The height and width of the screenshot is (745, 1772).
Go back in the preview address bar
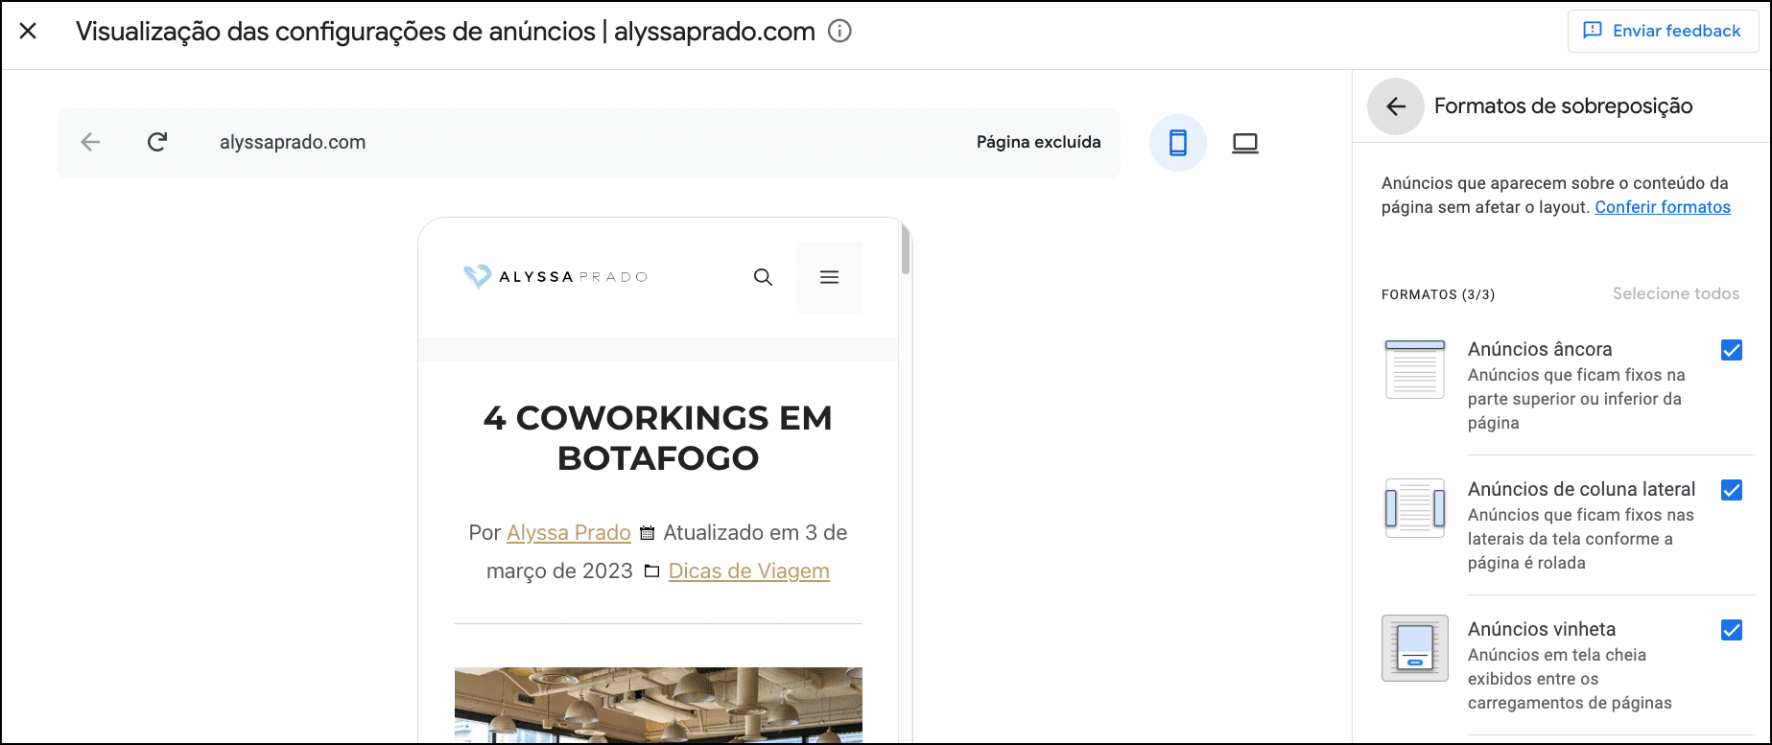[x=90, y=143]
